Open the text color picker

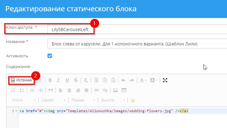(142, 80)
